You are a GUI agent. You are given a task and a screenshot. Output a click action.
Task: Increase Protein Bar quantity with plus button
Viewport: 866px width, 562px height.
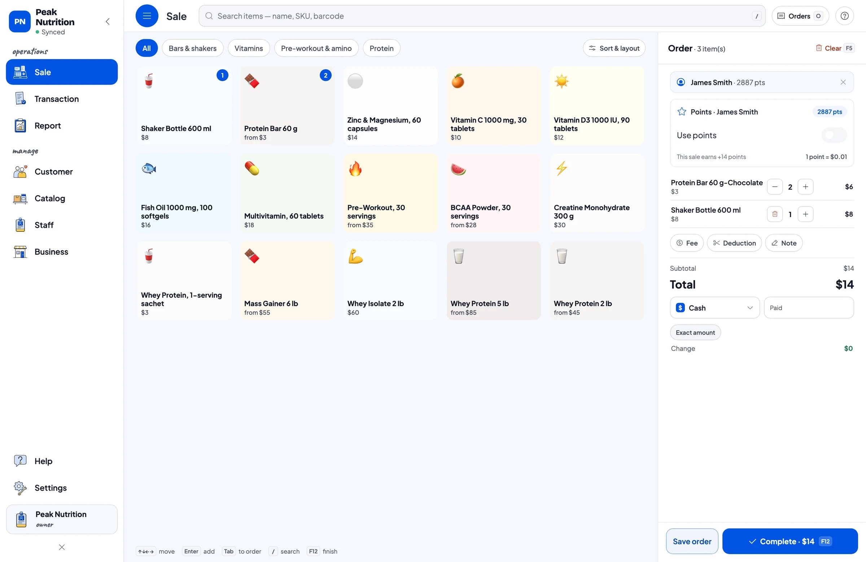point(805,187)
